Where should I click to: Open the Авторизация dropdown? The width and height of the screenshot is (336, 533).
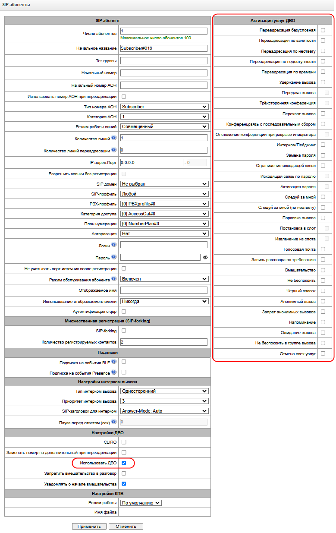[164, 233]
